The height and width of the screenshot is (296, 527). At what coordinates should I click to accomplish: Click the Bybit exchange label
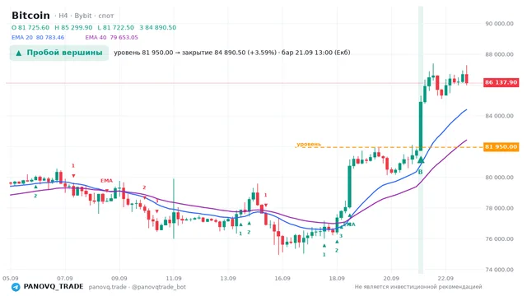[x=83, y=16]
